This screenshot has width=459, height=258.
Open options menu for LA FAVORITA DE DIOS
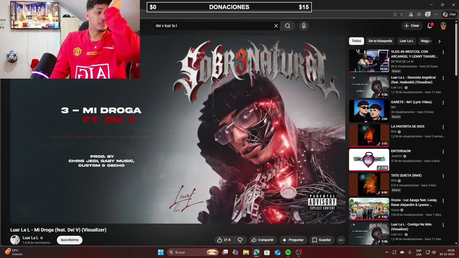[x=443, y=127]
